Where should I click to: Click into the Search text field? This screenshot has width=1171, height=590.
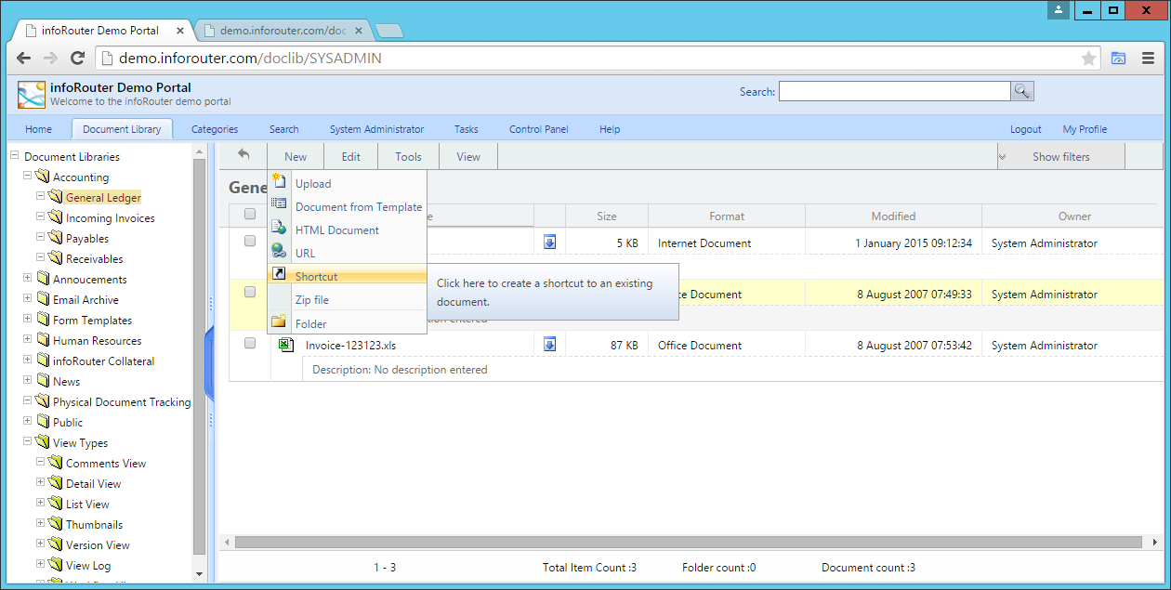[894, 91]
